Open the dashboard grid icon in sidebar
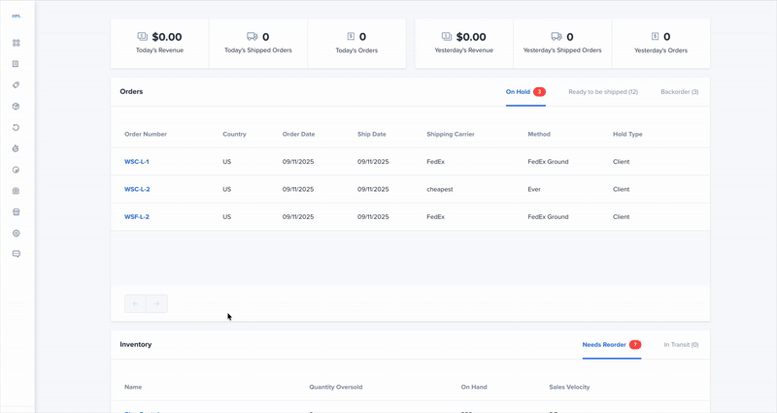 [x=16, y=43]
